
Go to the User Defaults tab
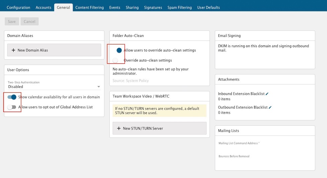click(209, 7)
